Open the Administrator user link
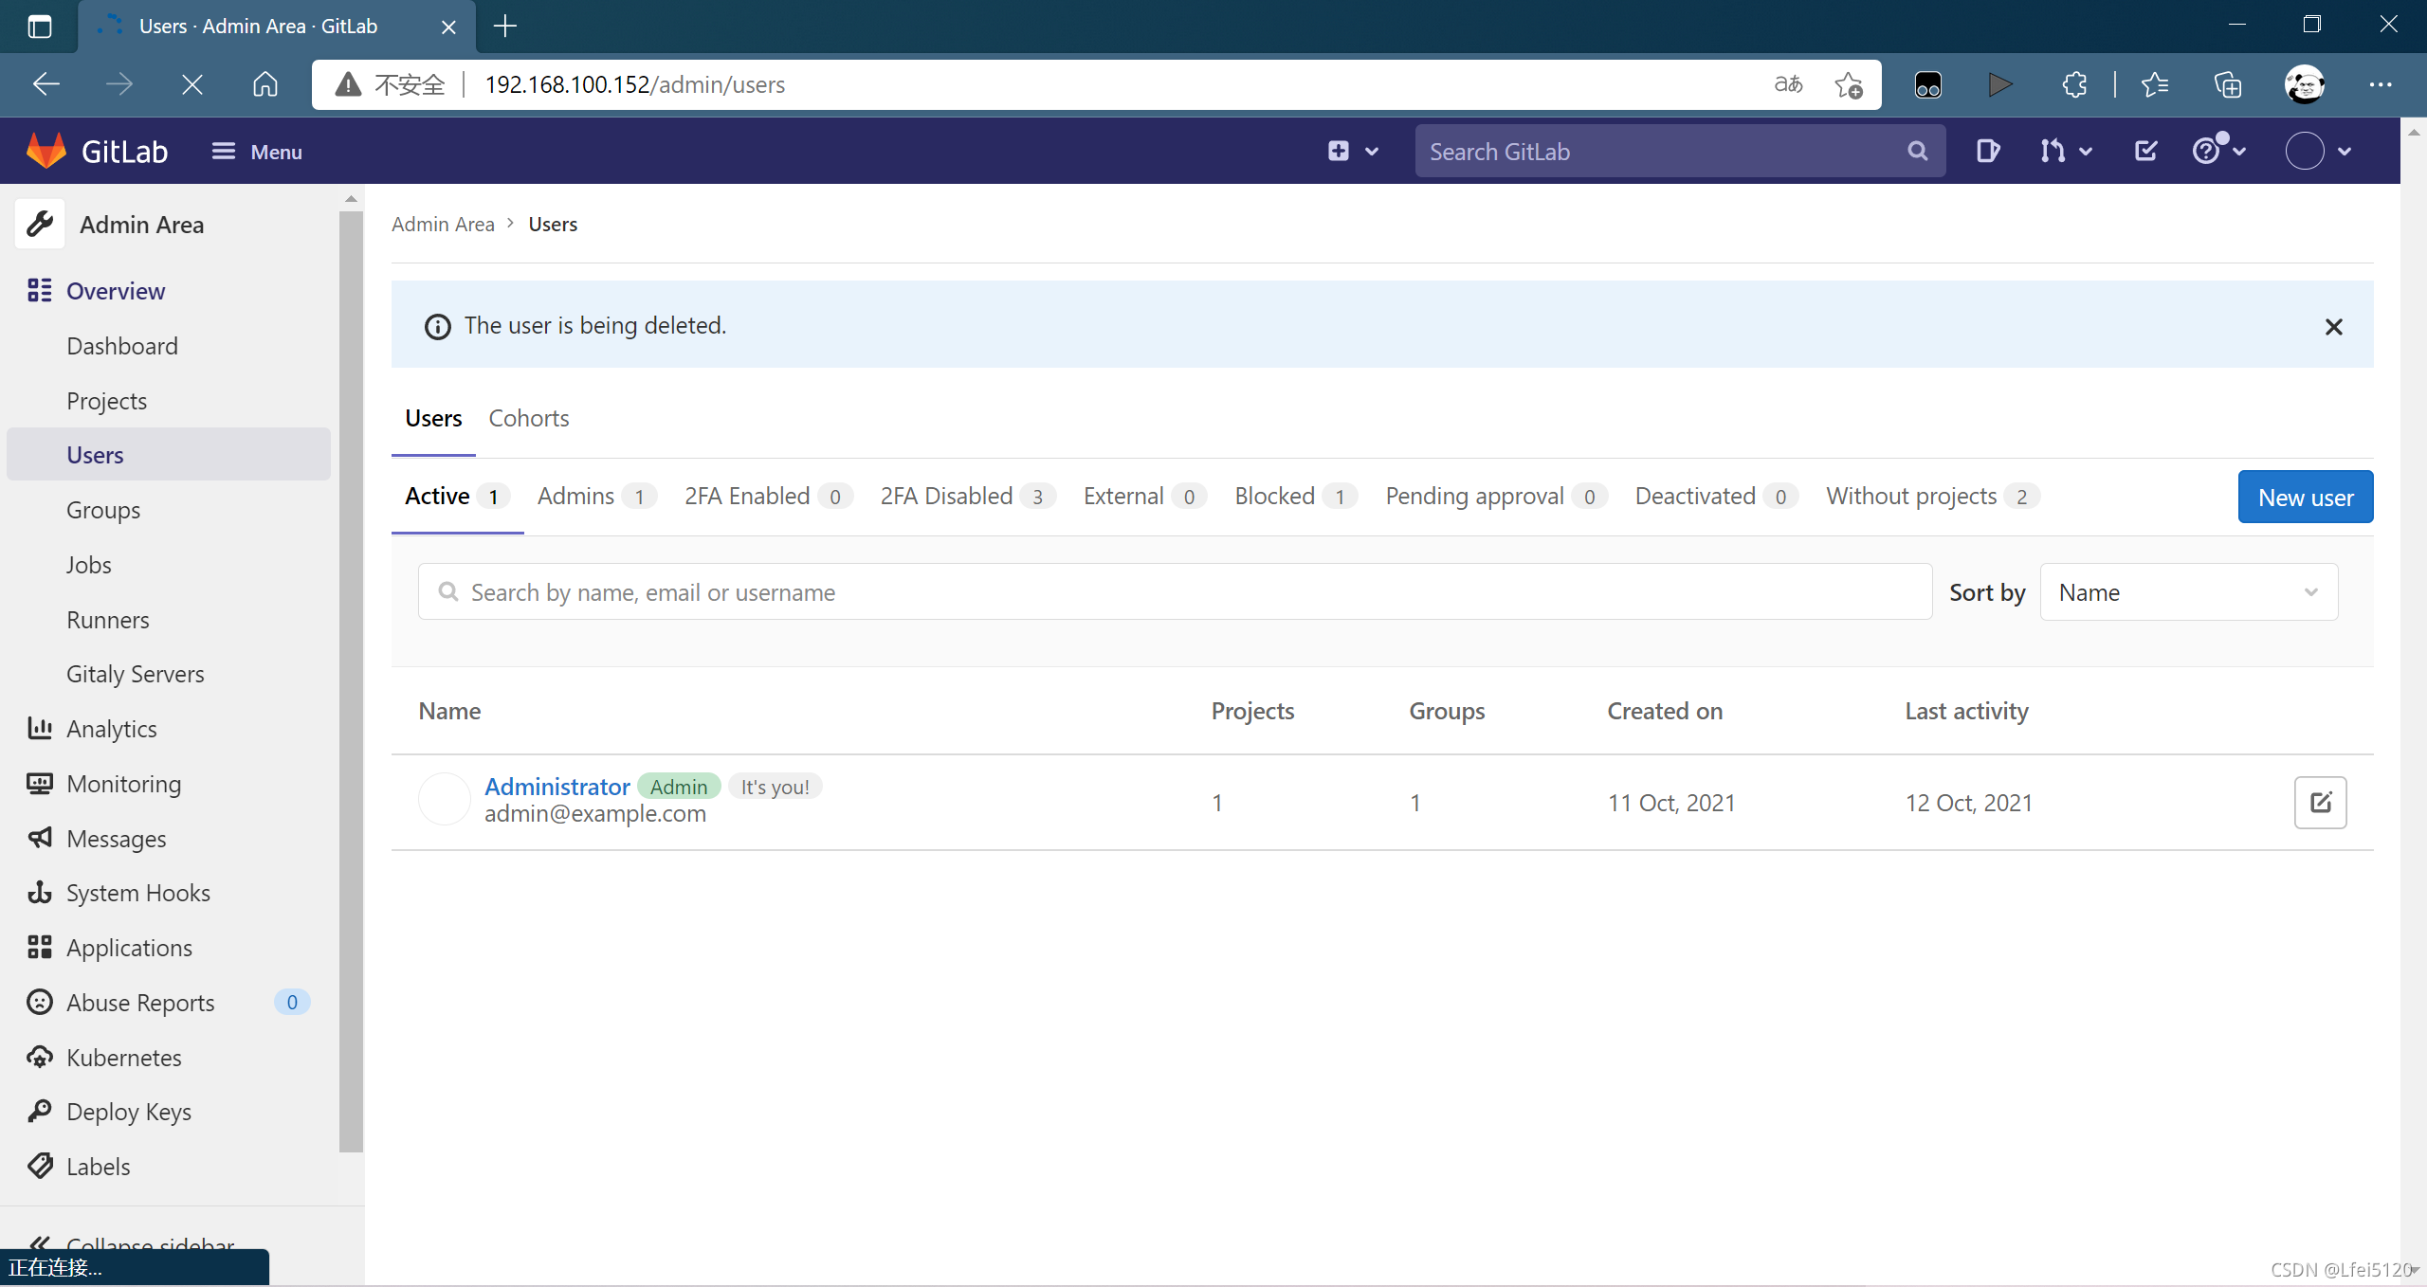The image size is (2427, 1287). tap(557, 786)
